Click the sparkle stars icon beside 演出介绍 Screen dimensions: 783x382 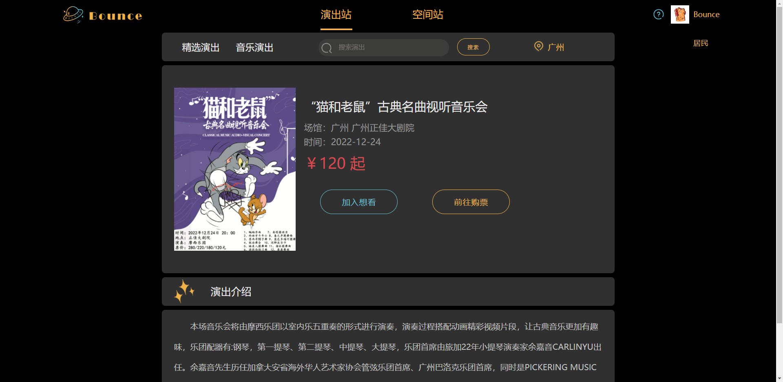pyautogui.click(x=184, y=291)
